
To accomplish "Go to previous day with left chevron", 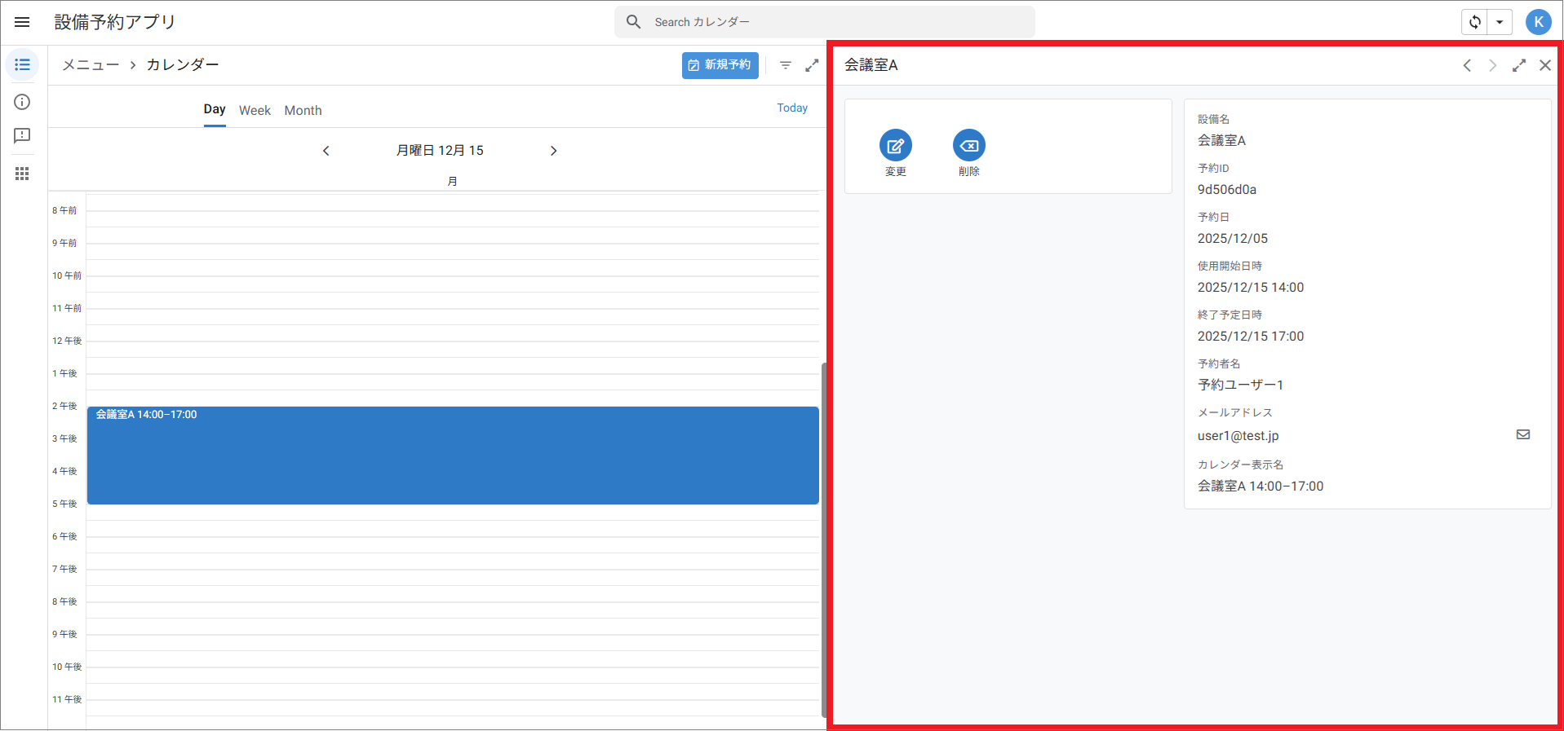I will coord(326,151).
